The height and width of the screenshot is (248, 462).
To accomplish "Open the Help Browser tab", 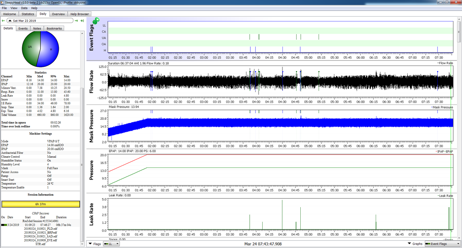I will tap(79, 14).
